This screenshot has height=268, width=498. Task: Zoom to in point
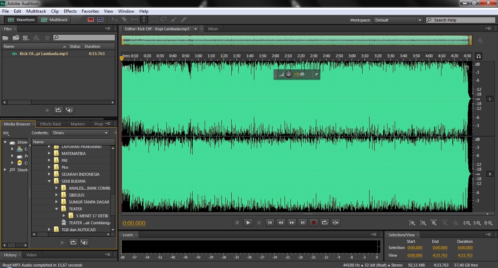pyautogui.click(x=467, y=223)
